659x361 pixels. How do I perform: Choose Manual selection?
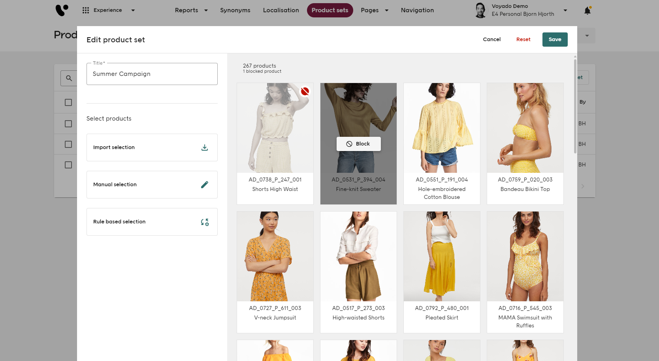tap(152, 185)
